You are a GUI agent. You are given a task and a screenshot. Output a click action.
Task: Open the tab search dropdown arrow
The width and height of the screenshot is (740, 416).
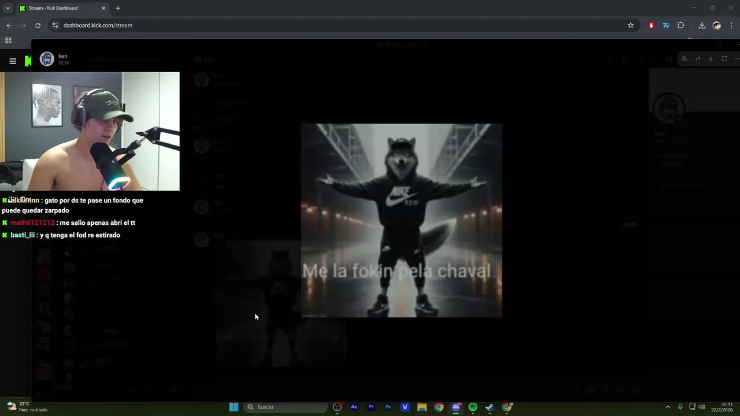[x=8, y=8]
